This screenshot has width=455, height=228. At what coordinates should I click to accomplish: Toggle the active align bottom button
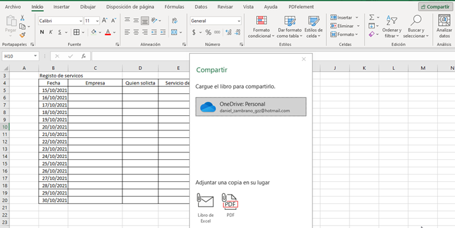pyautogui.click(x=145, y=21)
